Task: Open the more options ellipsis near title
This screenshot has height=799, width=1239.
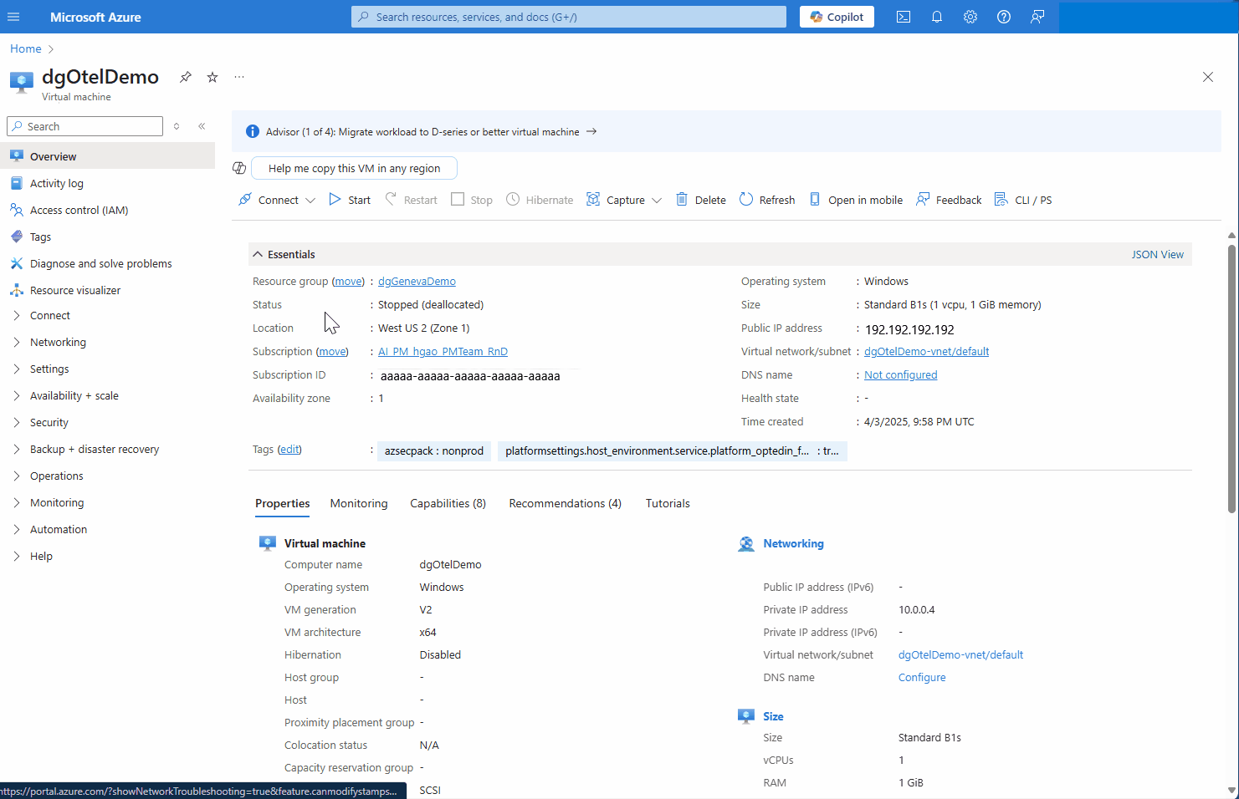Action: (239, 77)
